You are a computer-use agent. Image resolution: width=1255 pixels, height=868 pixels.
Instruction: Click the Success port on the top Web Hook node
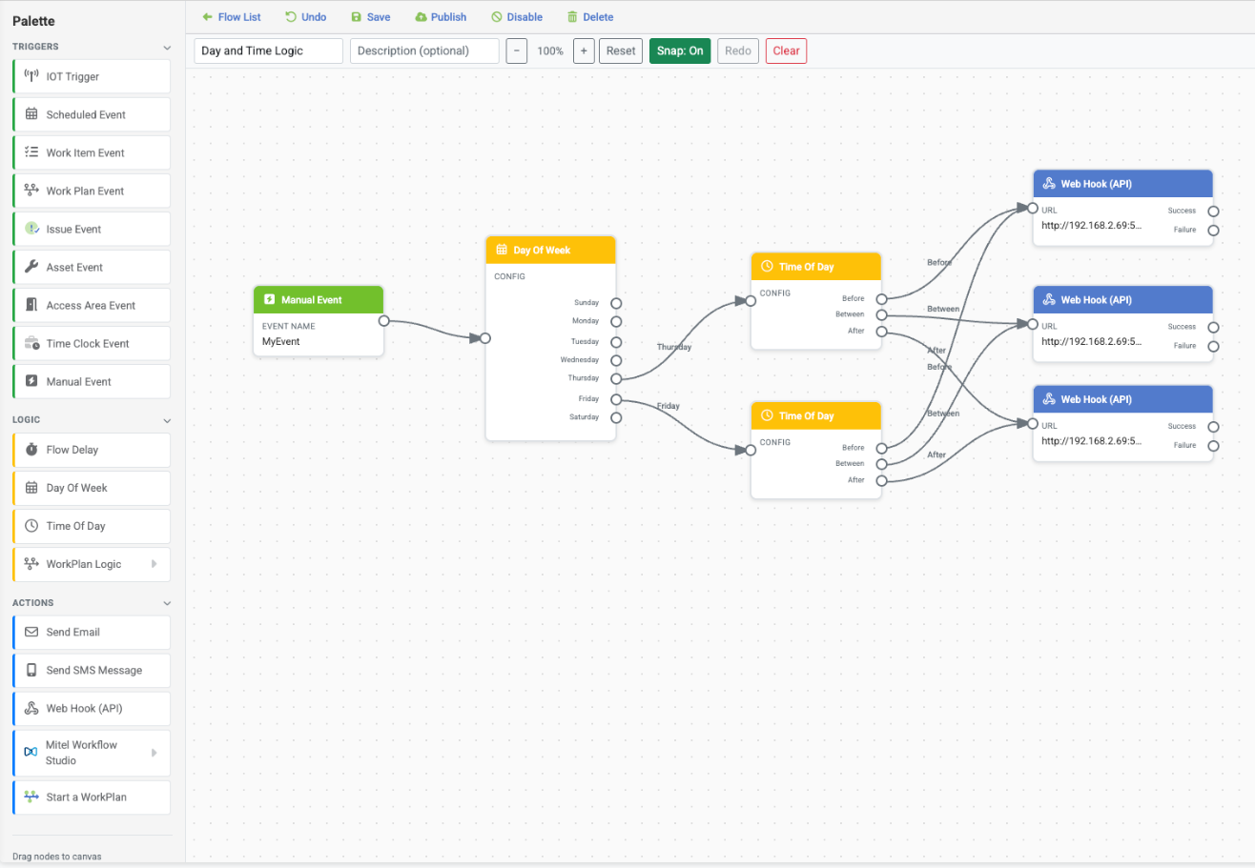click(1213, 212)
